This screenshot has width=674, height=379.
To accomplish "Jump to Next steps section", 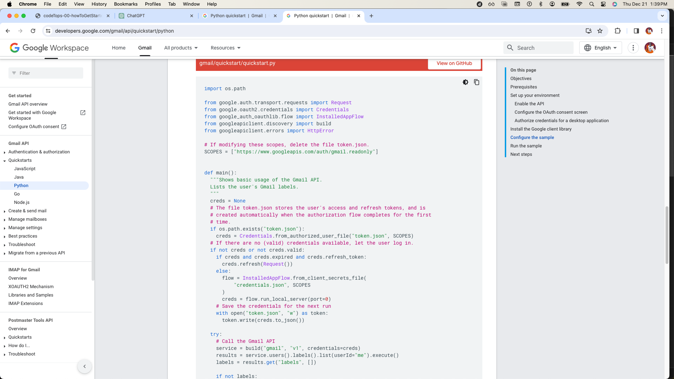I will click(521, 154).
